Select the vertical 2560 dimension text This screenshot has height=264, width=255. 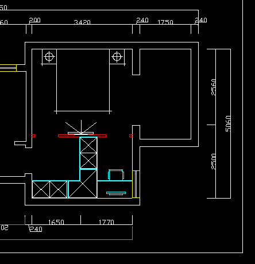click(x=213, y=87)
